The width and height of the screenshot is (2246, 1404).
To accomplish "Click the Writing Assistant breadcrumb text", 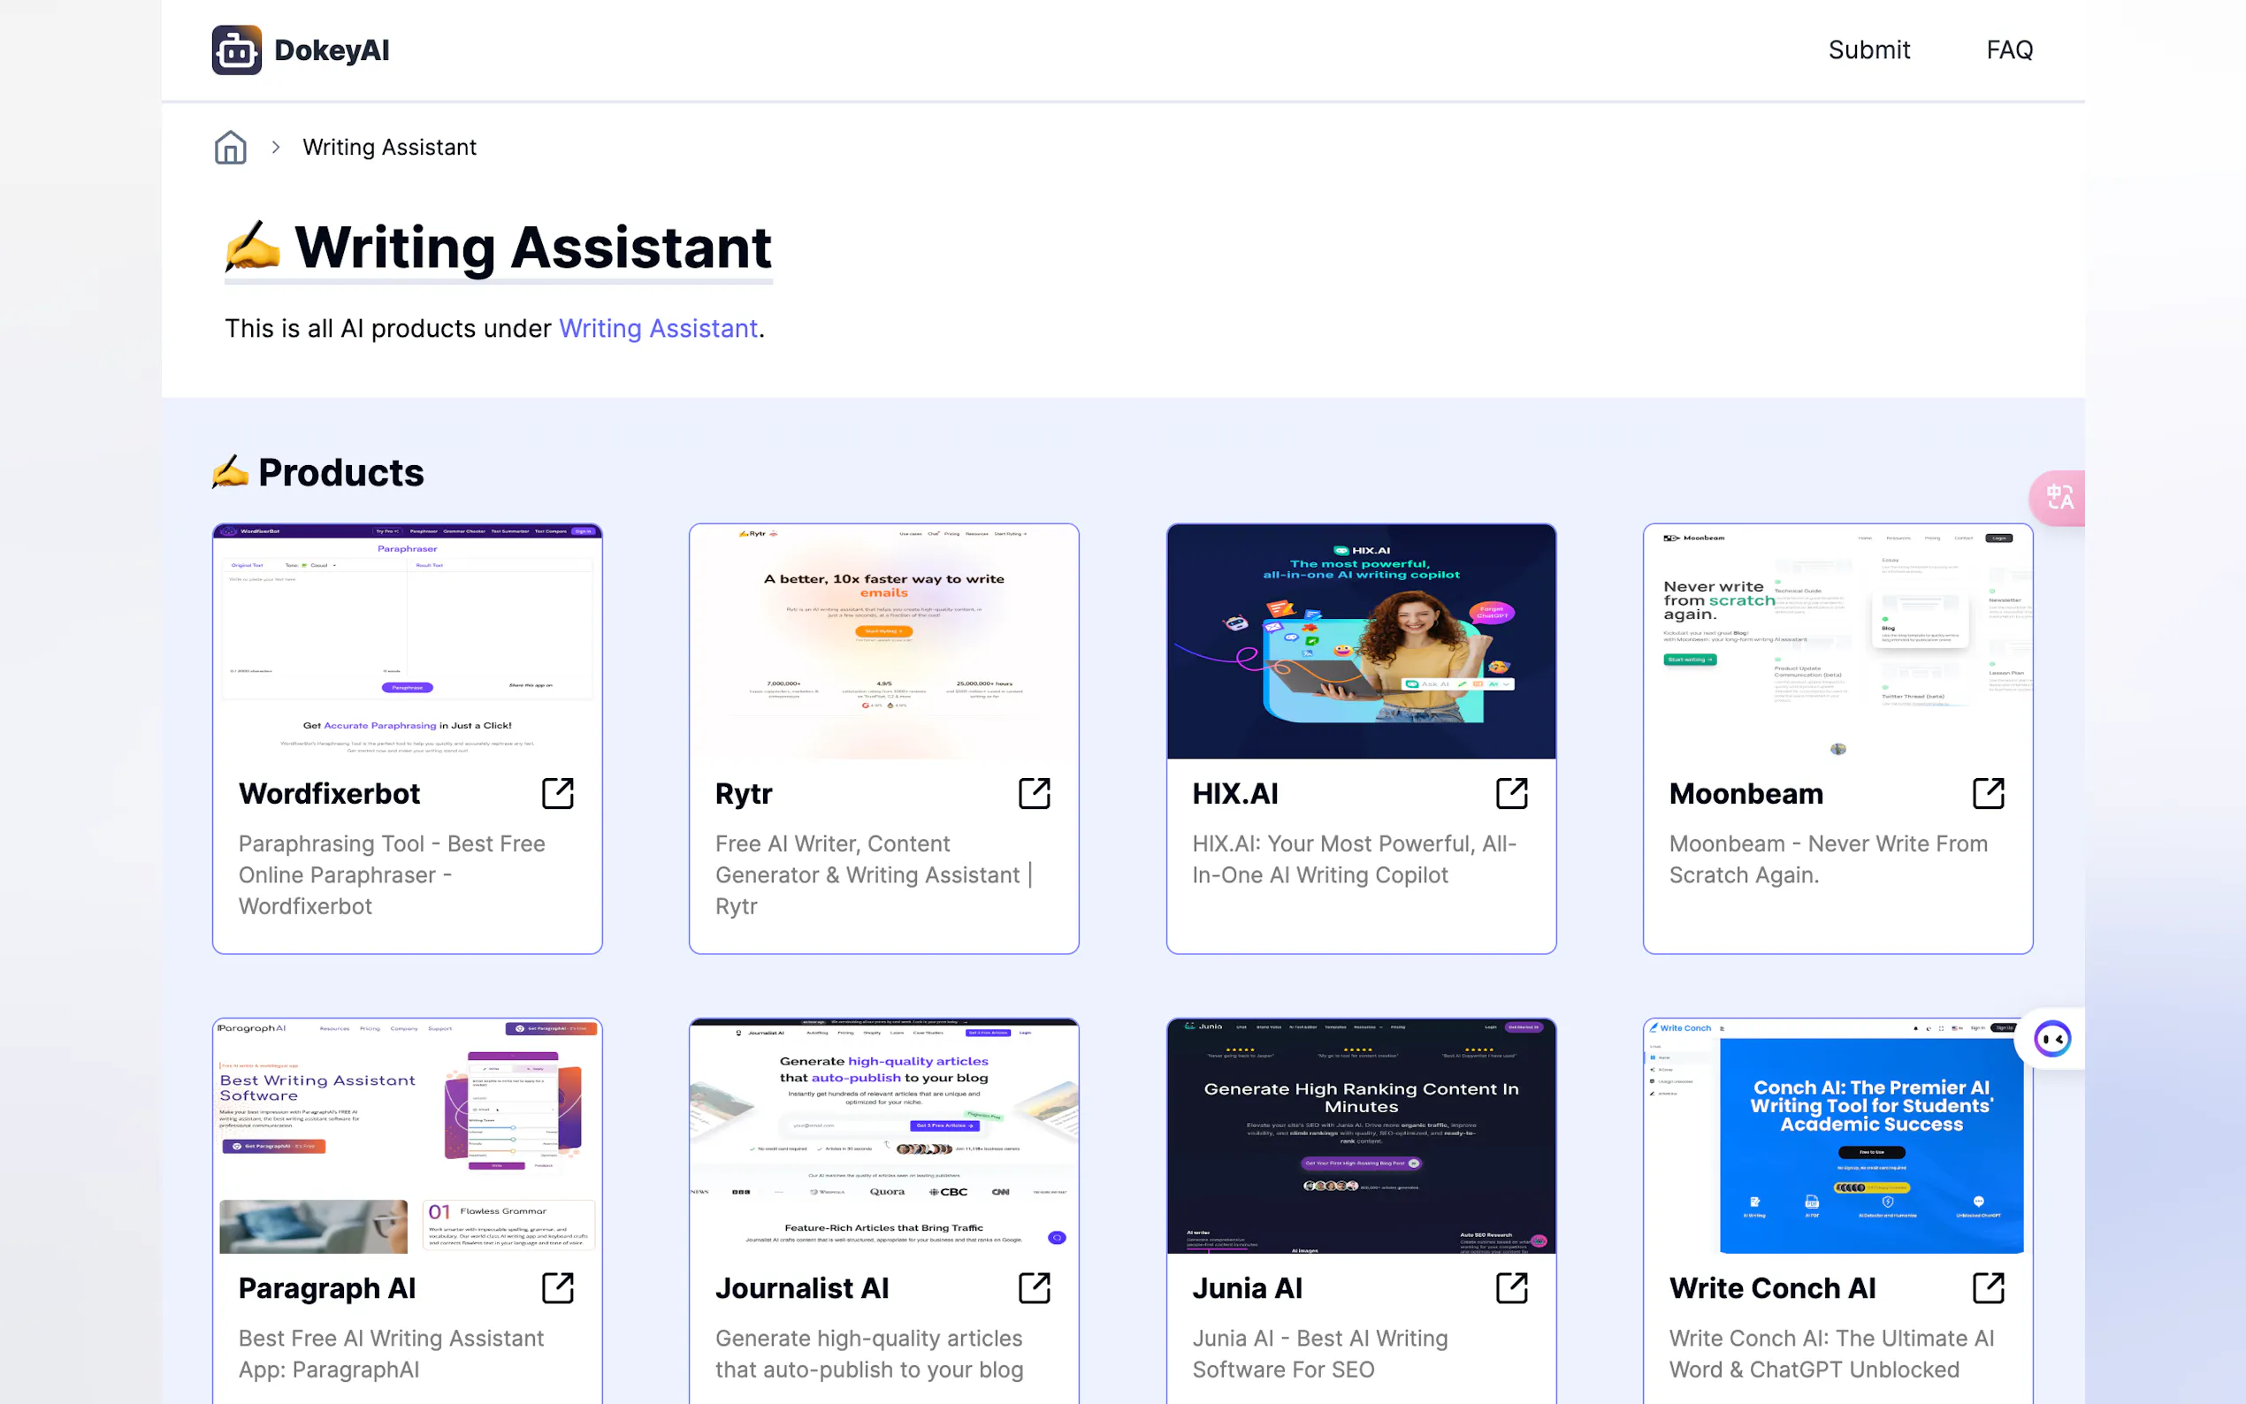I will click(389, 148).
